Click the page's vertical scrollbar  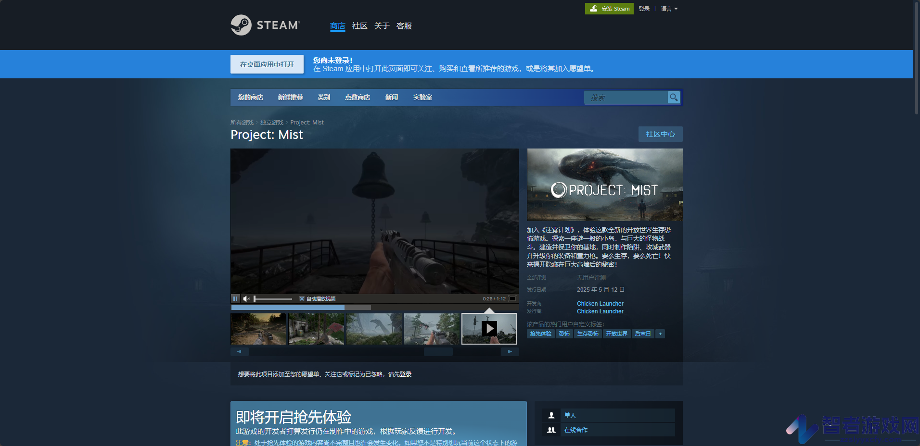coord(917,58)
